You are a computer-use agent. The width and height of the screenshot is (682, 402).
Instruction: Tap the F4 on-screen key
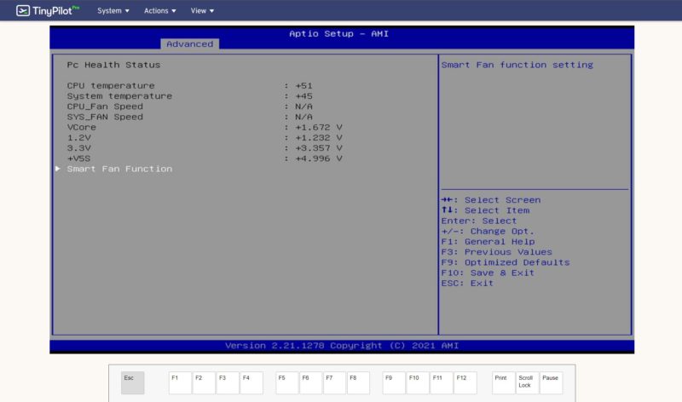(251, 382)
